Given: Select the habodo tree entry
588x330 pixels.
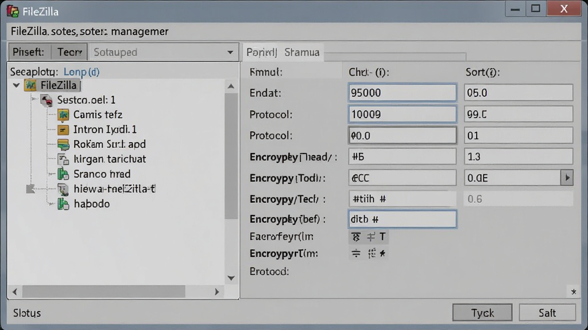Looking at the screenshot, I should click(x=92, y=204).
